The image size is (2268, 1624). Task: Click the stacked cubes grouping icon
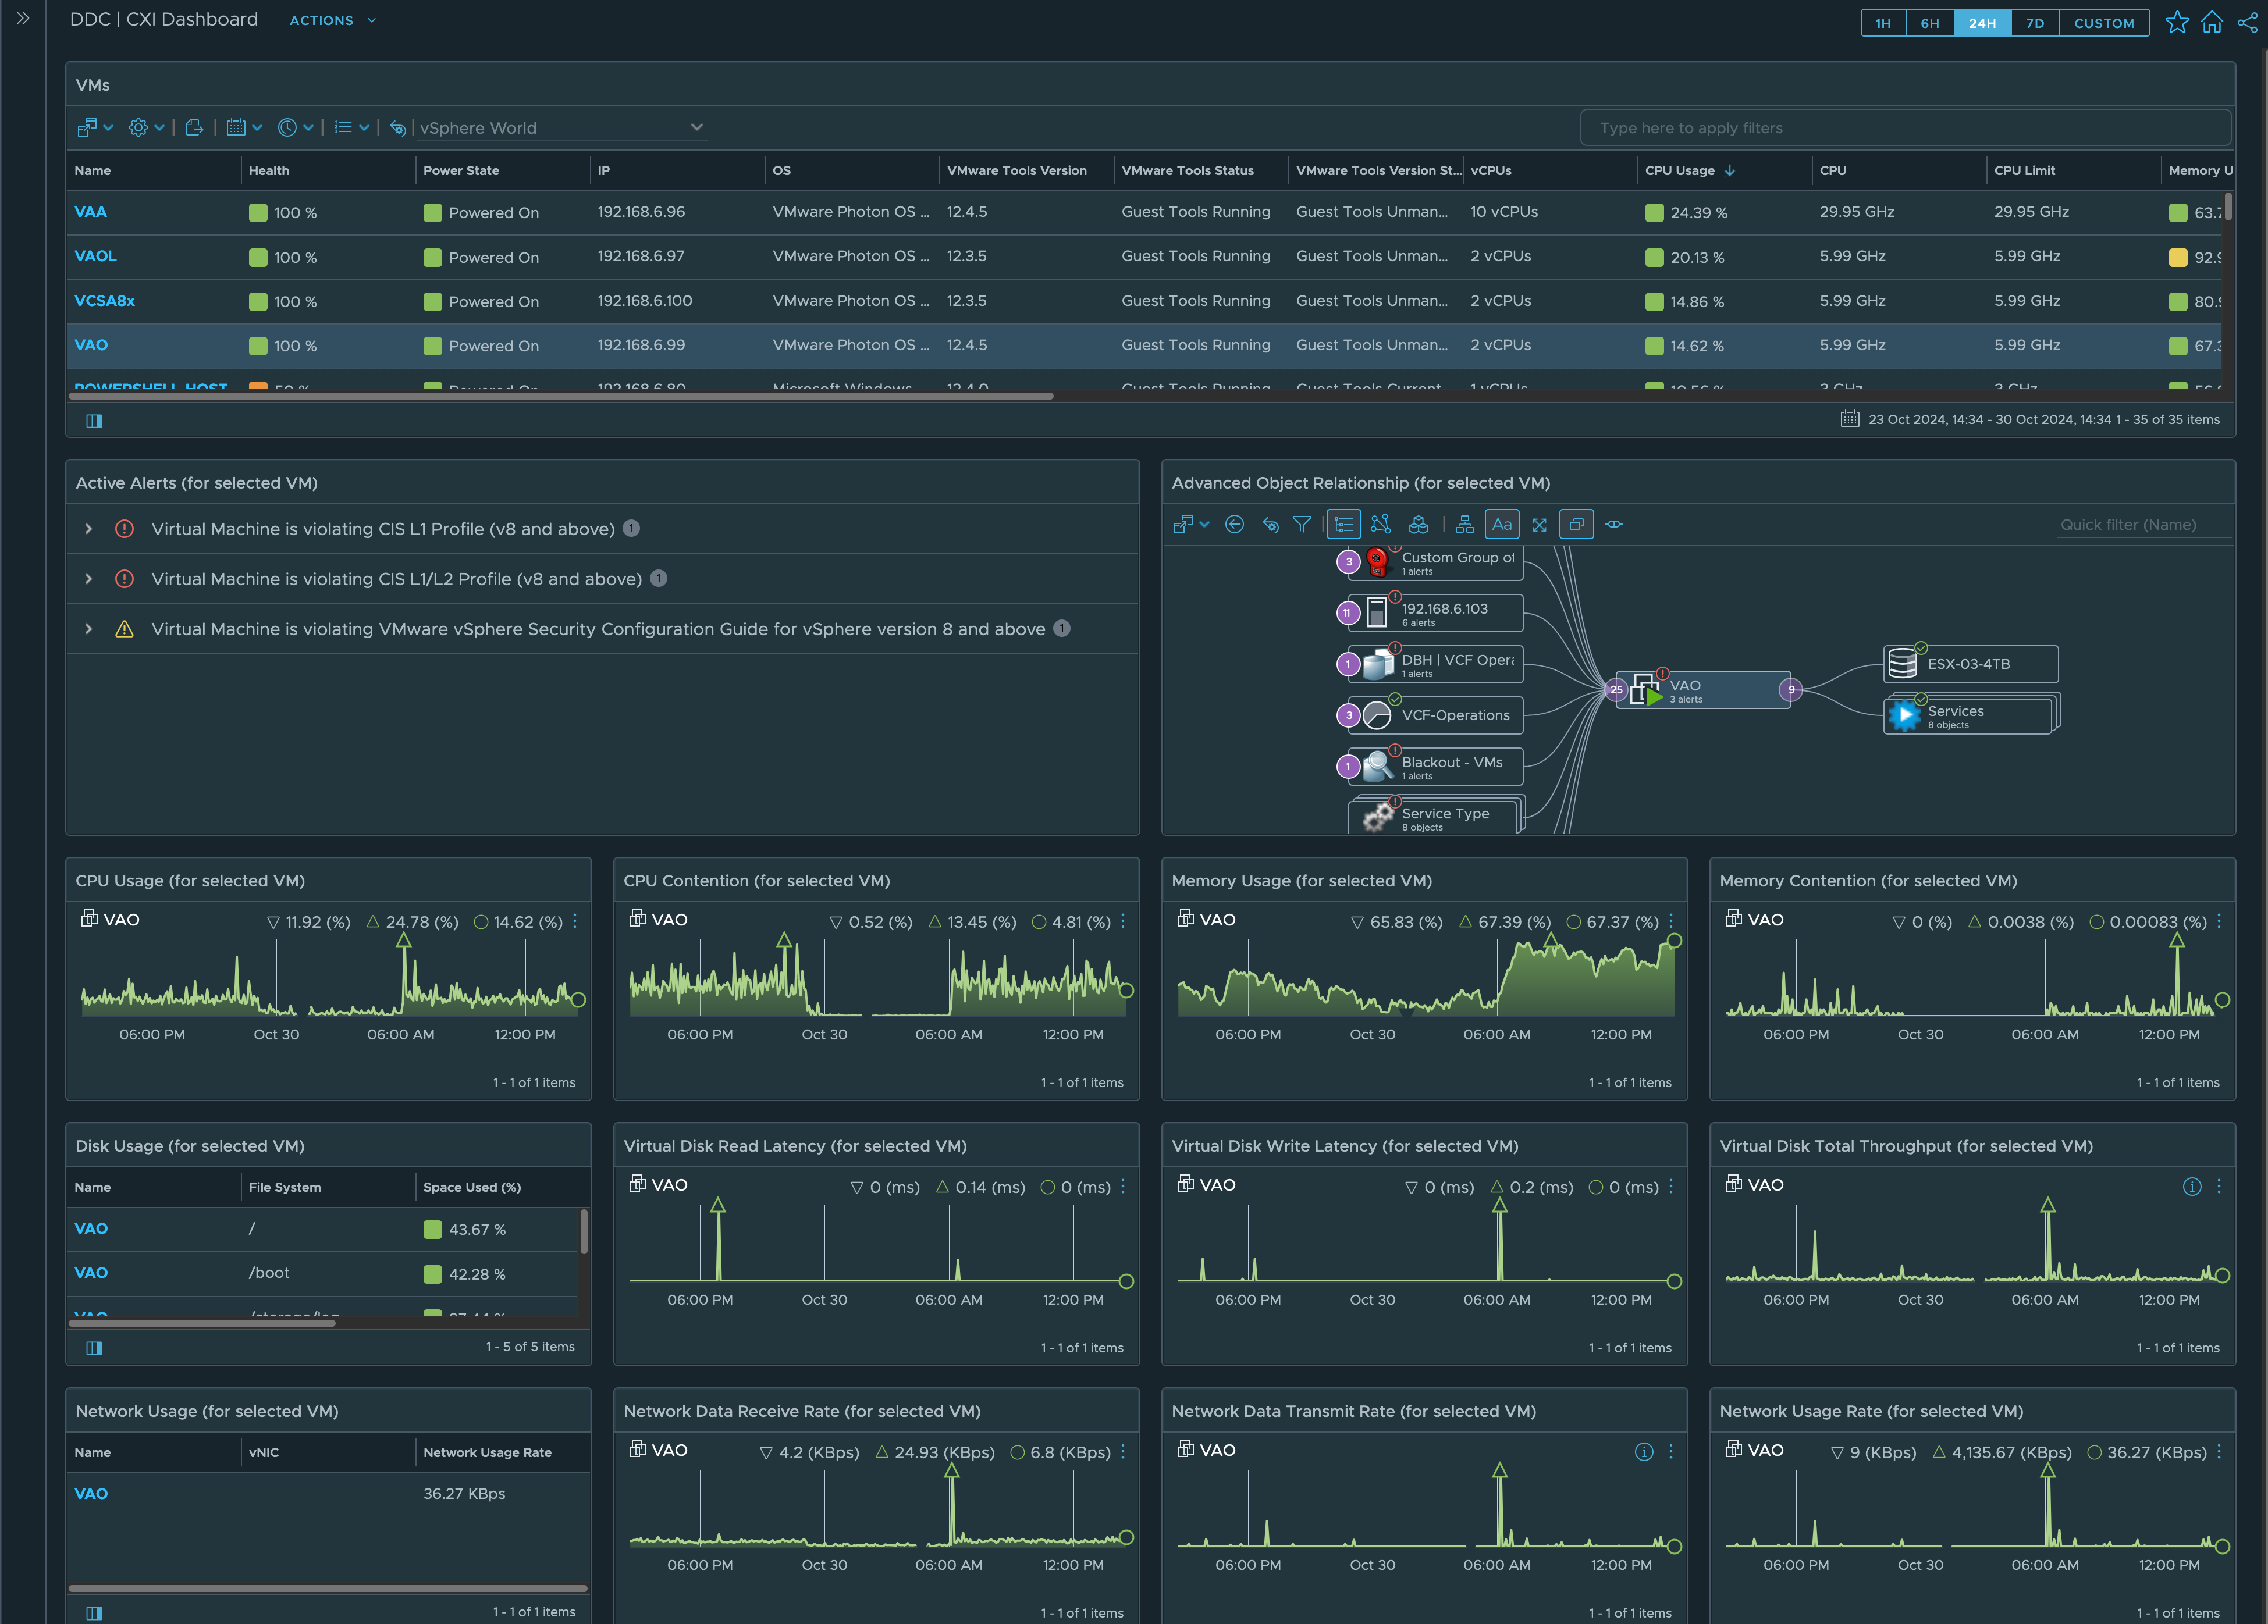pos(1418,524)
